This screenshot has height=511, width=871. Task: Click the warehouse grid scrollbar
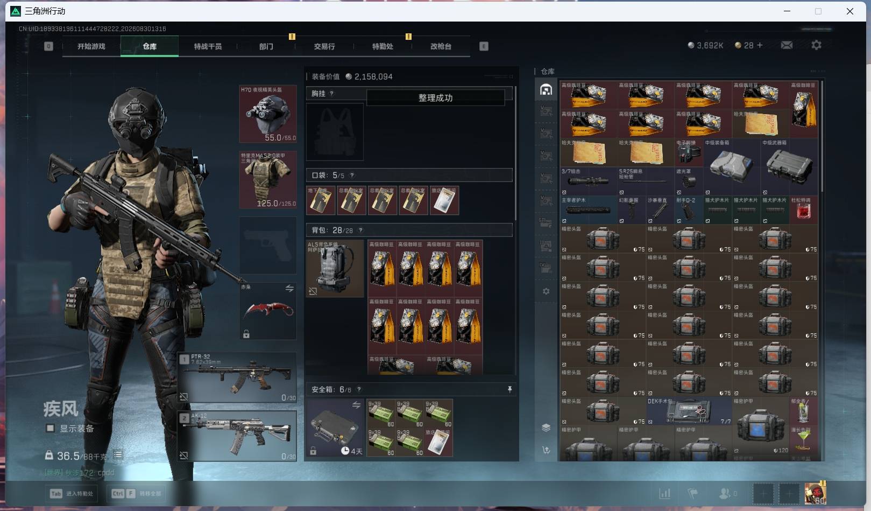[x=822, y=137]
